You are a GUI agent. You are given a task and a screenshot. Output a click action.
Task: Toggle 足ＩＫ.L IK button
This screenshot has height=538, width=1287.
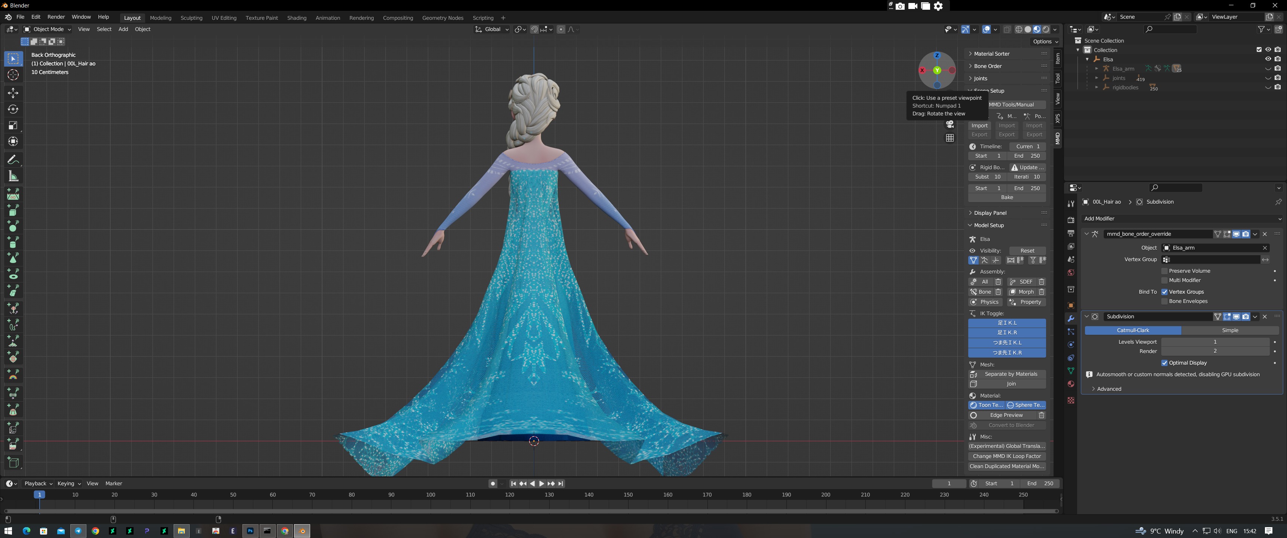1007,323
